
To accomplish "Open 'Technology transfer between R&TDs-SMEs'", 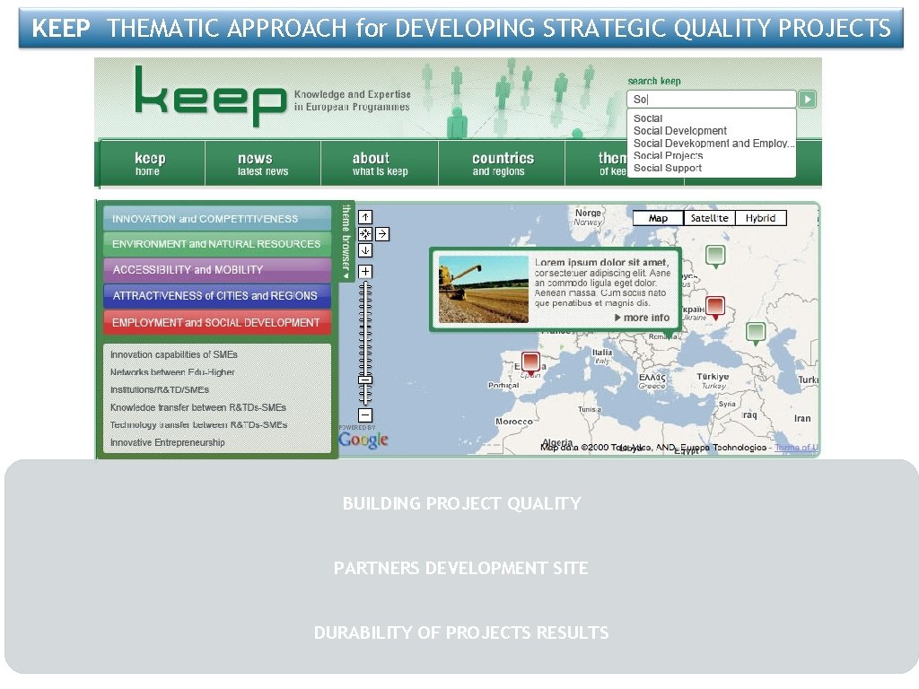I will click(198, 424).
